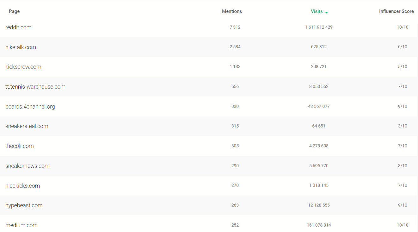Open the niketalk.com link
Viewport: 418px width, 232px height.
[21, 47]
